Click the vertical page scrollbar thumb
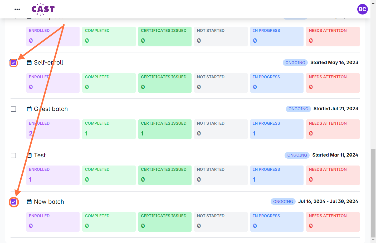Image resolution: width=376 pixels, height=243 pixels. click(373, 192)
